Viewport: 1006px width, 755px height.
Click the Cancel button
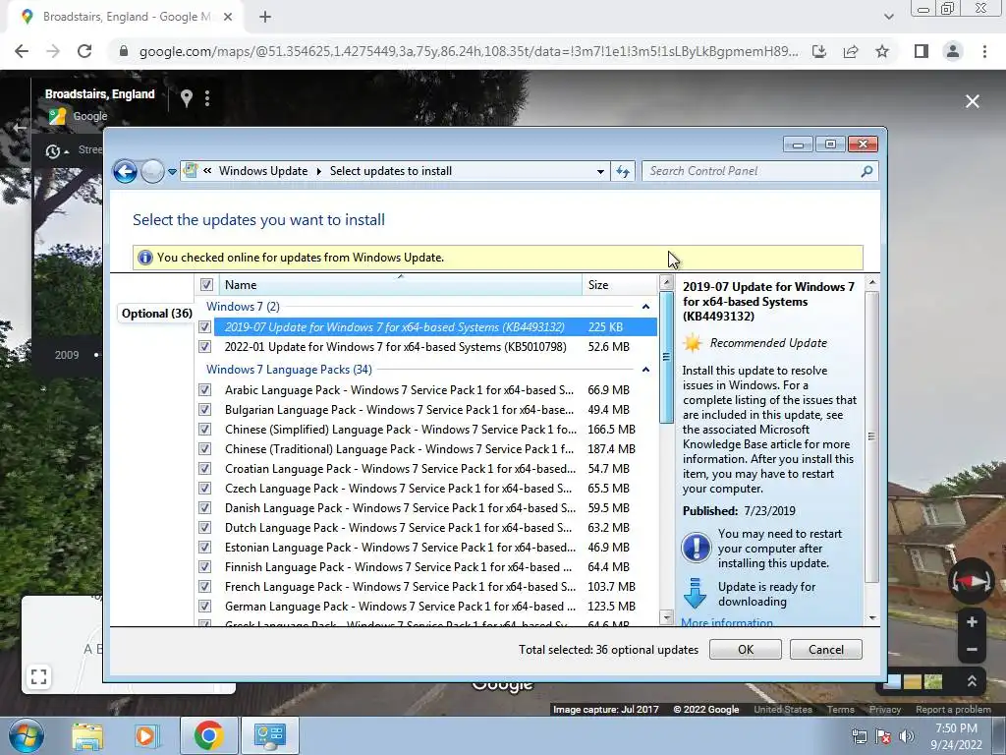click(x=825, y=649)
